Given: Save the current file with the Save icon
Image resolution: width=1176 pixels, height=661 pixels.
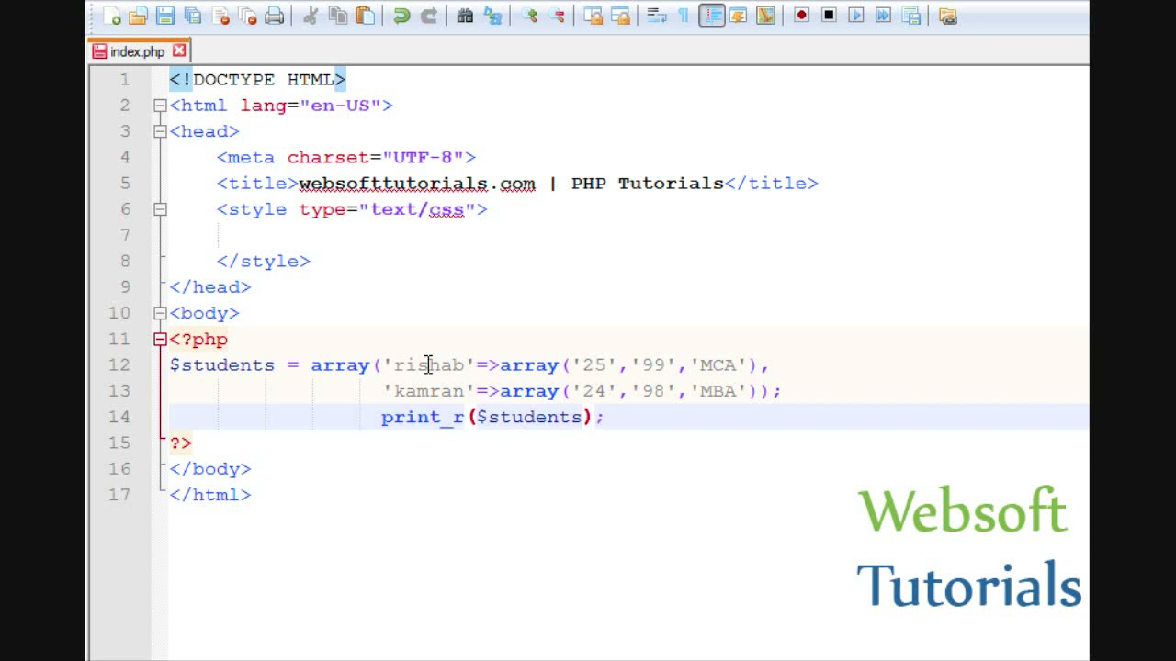Looking at the screenshot, I should tap(165, 16).
